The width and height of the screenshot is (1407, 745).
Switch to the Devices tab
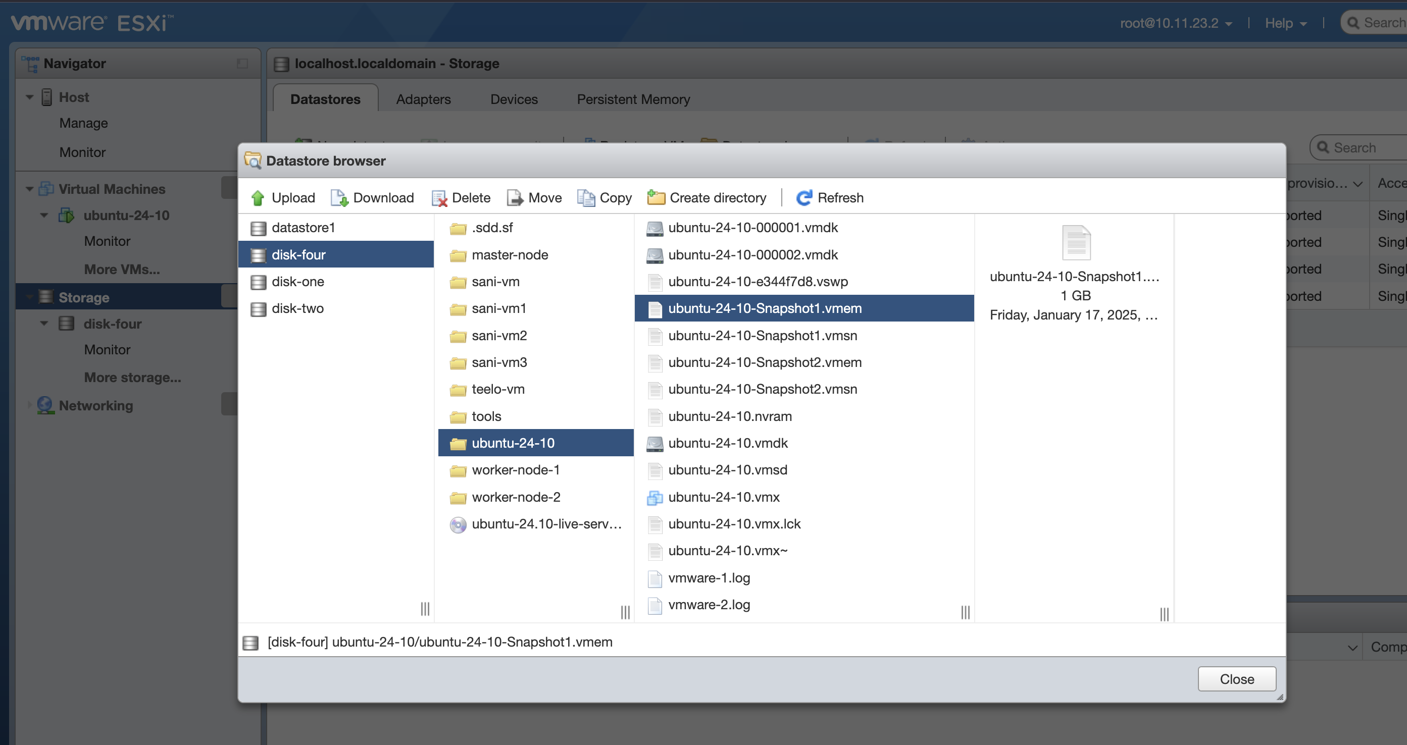point(514,99)
